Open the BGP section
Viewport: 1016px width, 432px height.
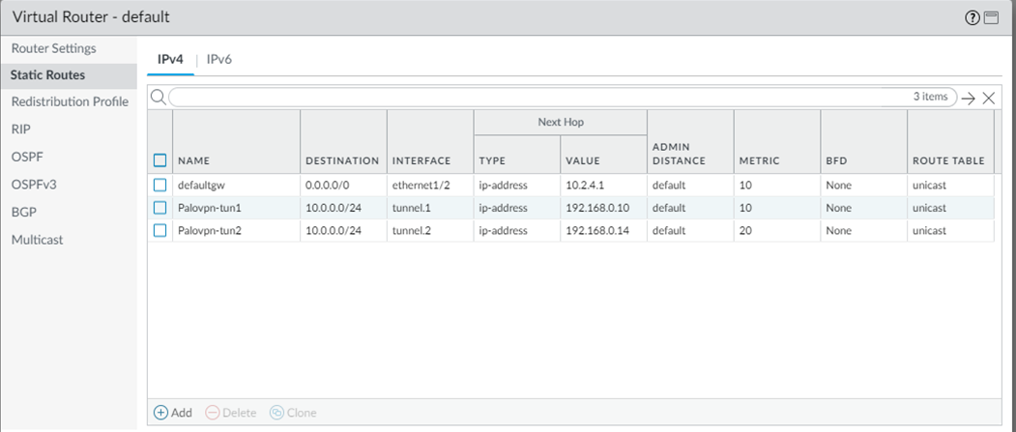22,212
